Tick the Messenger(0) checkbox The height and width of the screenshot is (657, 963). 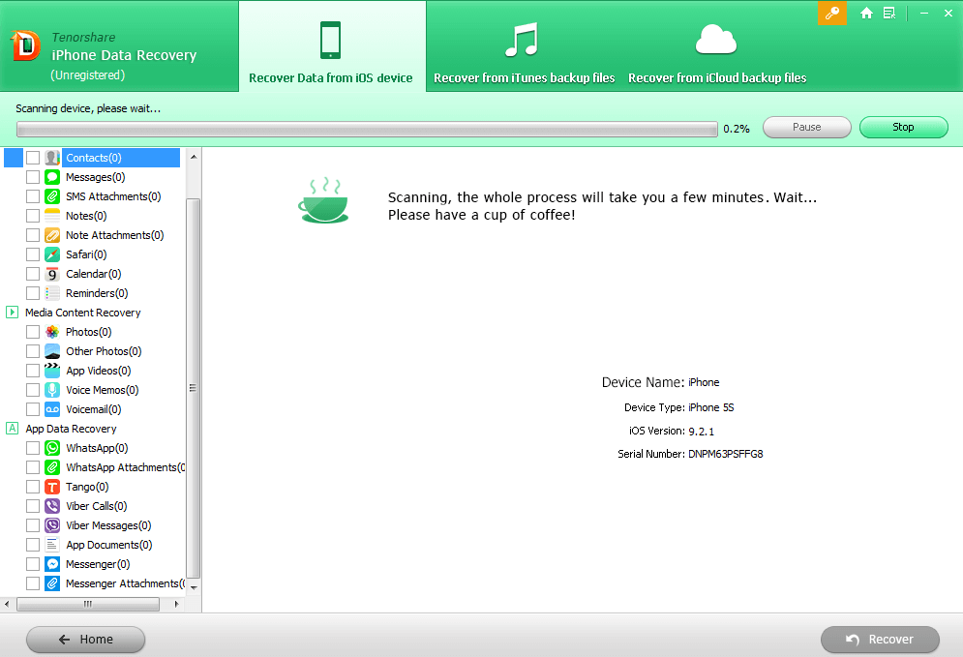coord(33,564)
